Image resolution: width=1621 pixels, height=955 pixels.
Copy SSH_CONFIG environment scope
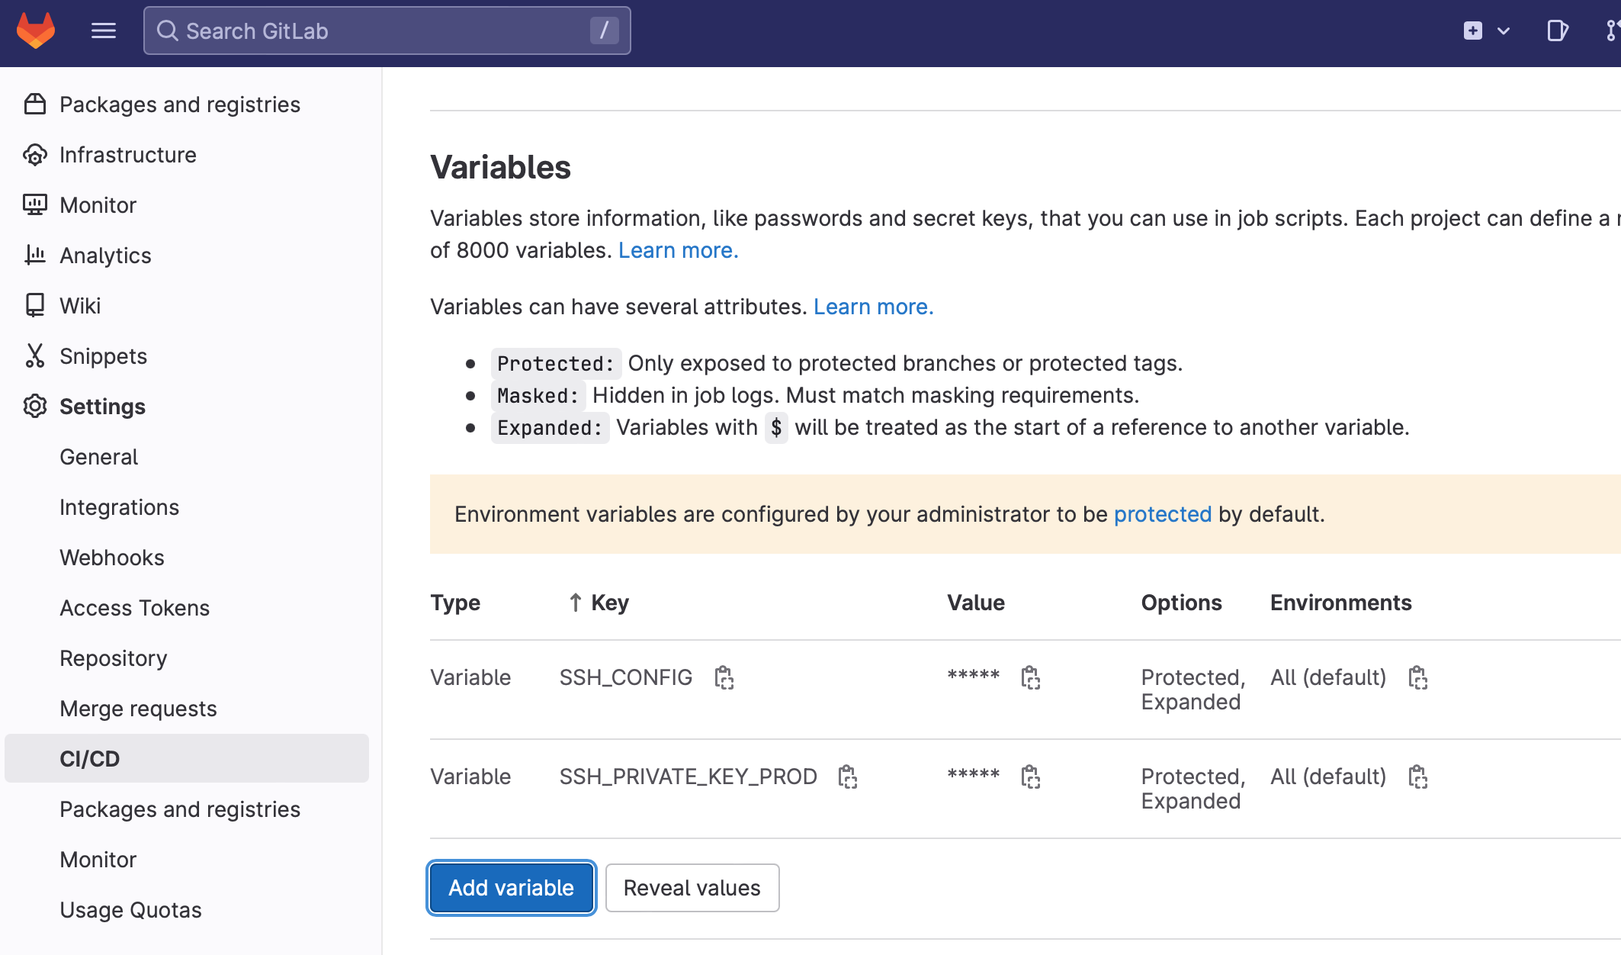(1417, 677)
